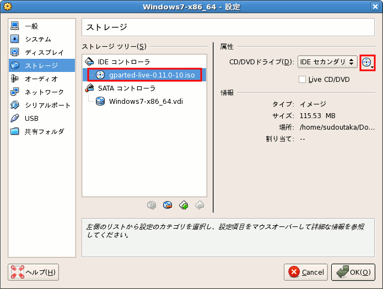Enable the Live CD/DVD checkbox
The width and height of the screenshot is (383, 289).
coord(302,80)
